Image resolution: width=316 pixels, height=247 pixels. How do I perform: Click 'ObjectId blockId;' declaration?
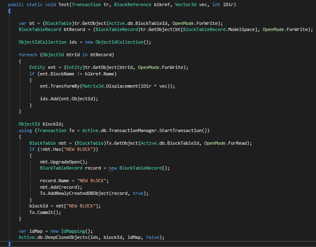41,124
